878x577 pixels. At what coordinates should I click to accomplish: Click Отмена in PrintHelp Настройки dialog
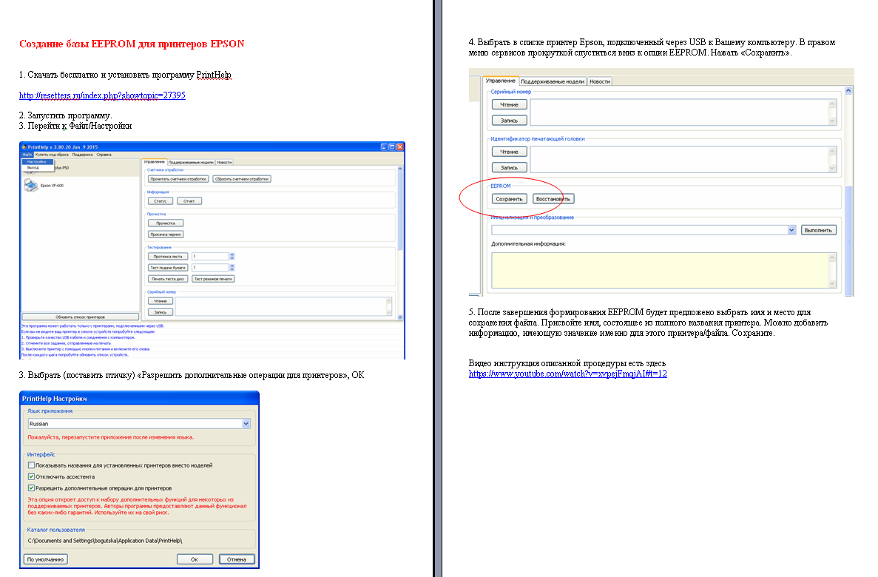(x=236, y=559)
